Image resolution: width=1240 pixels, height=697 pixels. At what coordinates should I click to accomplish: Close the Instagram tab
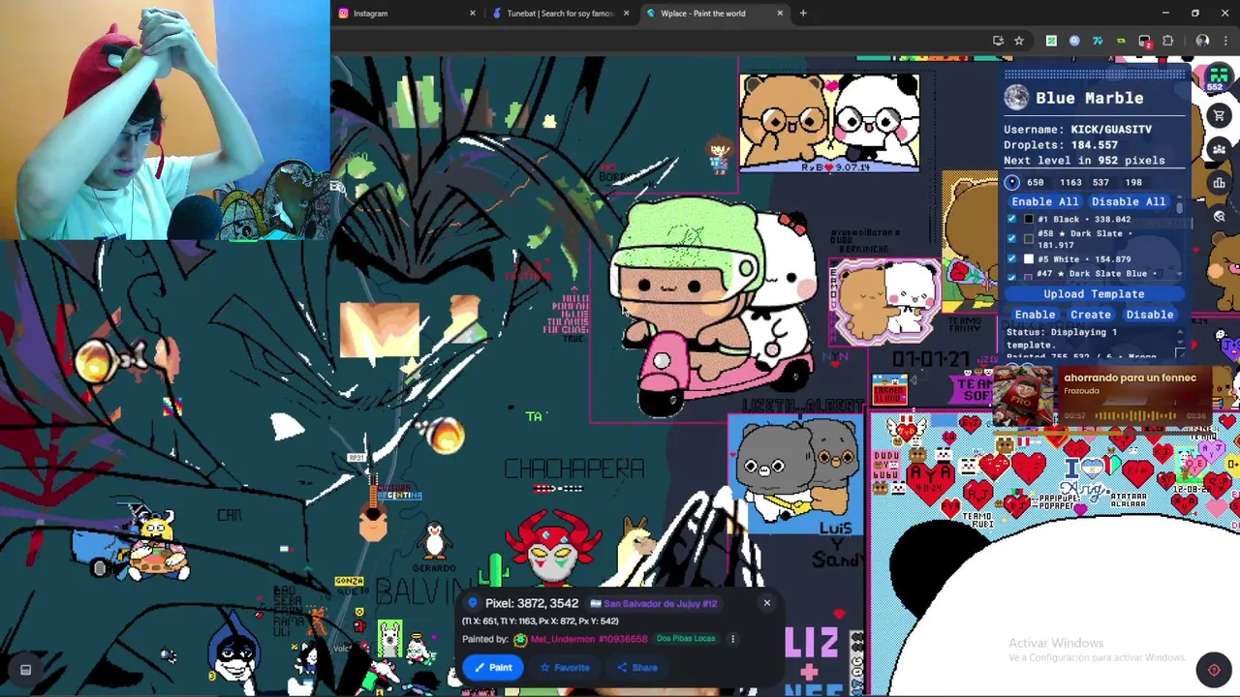pos(473,14)
